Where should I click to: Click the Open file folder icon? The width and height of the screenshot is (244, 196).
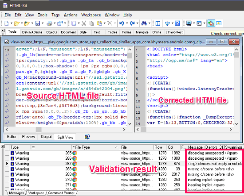point(16,23)
